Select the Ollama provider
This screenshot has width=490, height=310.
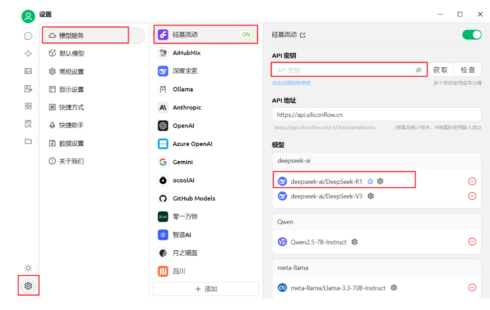(183, 89)
